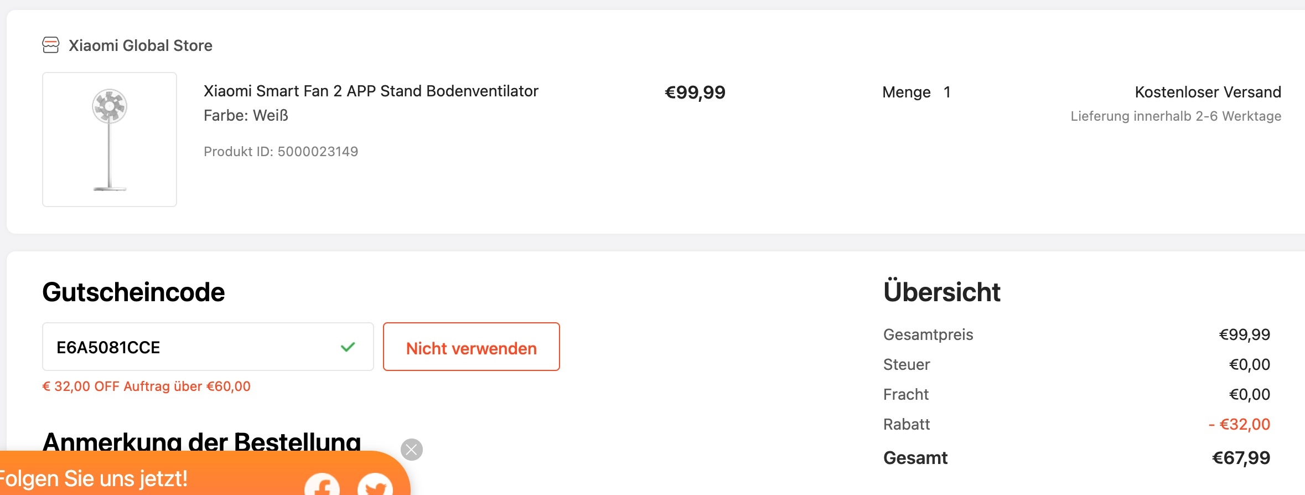Click the store icon beside Xiaomi Global Store
The image size is (1305, 495).
tap(51, 45)
